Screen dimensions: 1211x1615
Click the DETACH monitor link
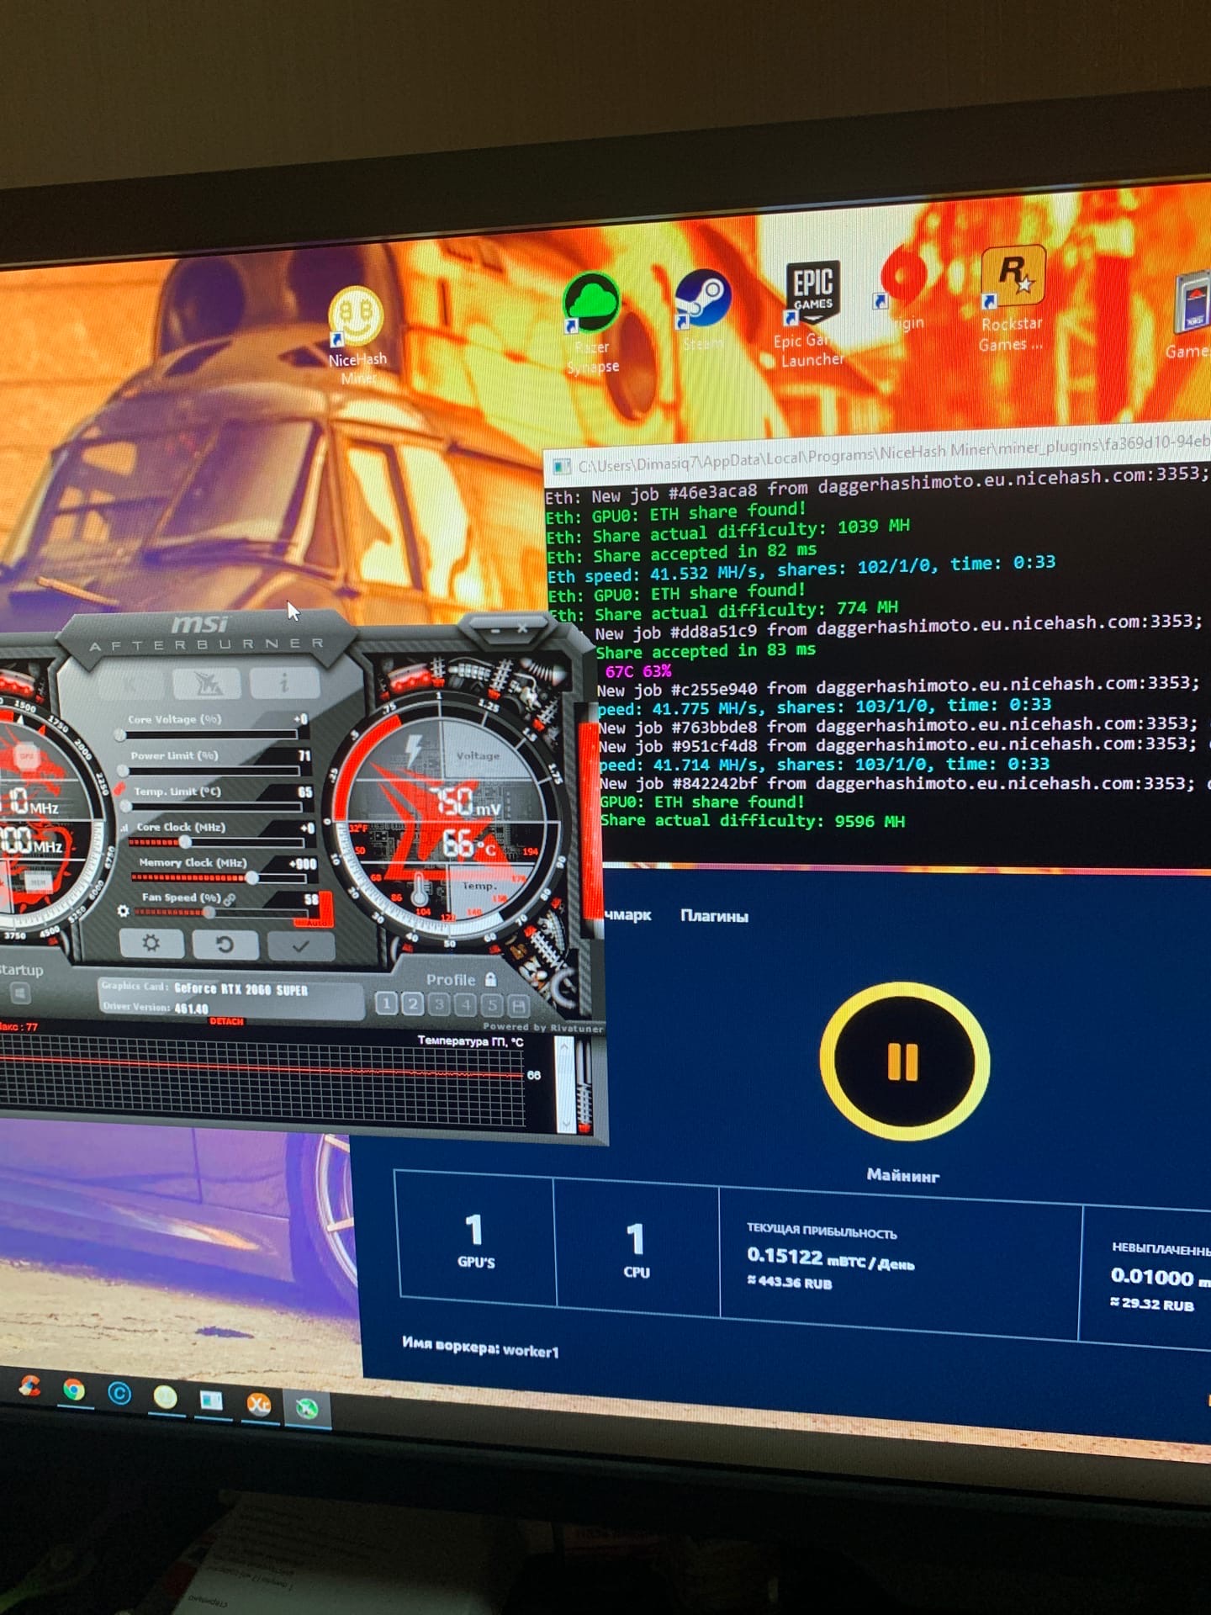226,1021
